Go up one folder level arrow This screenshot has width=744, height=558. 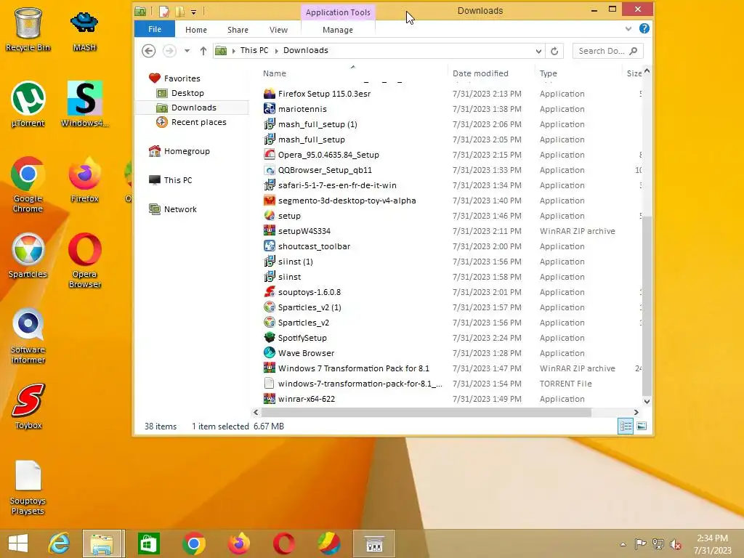click(x=203, y=51)
